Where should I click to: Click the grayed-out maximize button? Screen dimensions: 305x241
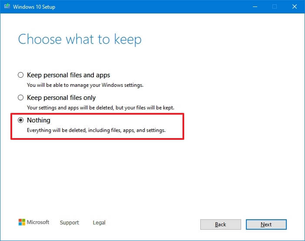274,7
